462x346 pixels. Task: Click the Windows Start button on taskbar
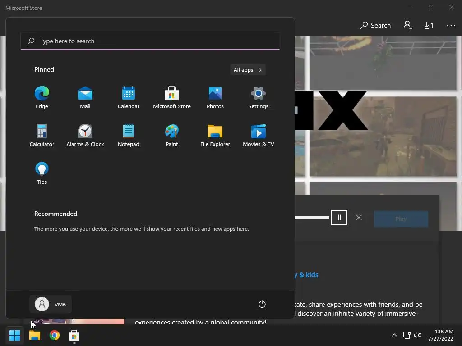14,335
